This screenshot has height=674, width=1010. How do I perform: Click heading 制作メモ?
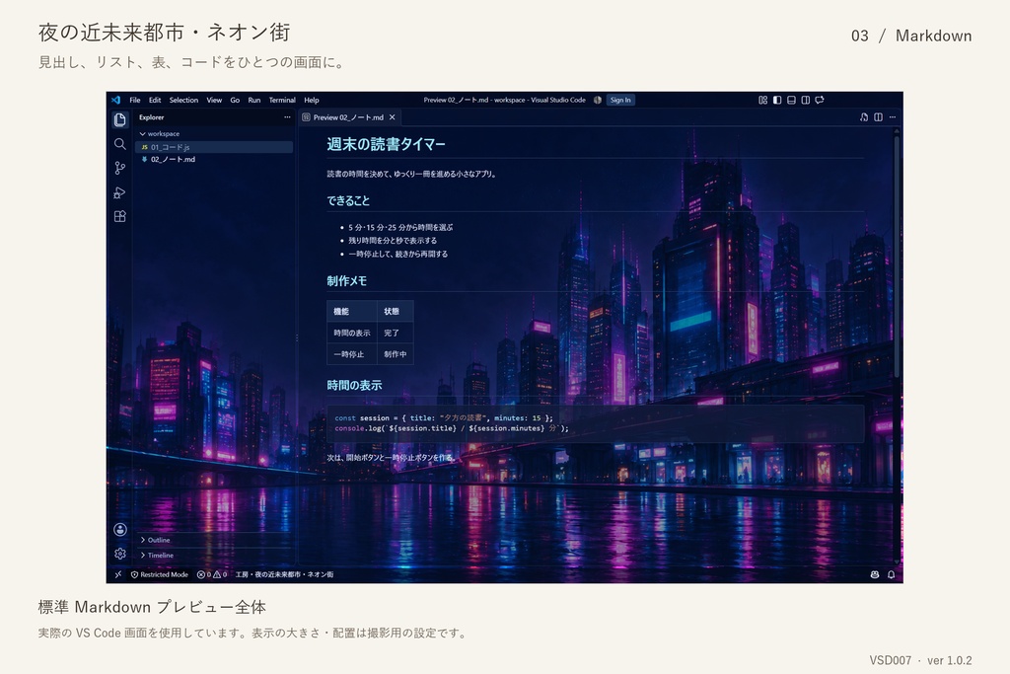346,281
